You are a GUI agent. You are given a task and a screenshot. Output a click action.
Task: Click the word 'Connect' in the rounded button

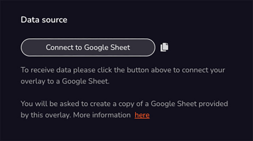60,48
